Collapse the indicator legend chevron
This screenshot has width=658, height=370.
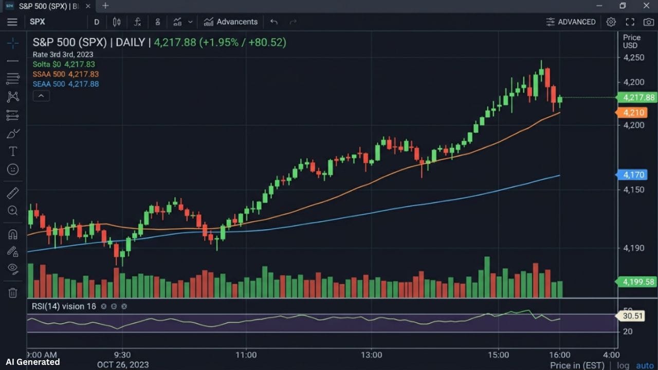coord(41,96)
